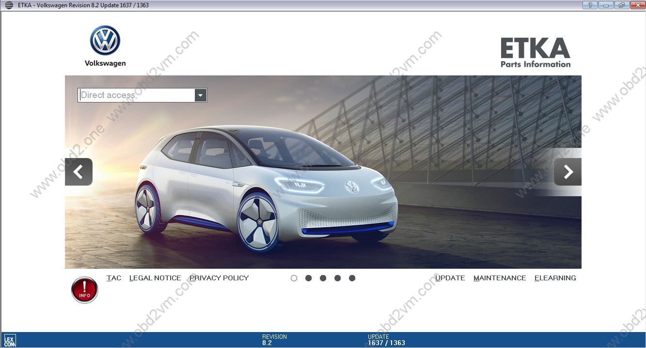Viewport: 646px width, 348px height.
Task: Advance banner with right arrow
Action: (567, 172)
